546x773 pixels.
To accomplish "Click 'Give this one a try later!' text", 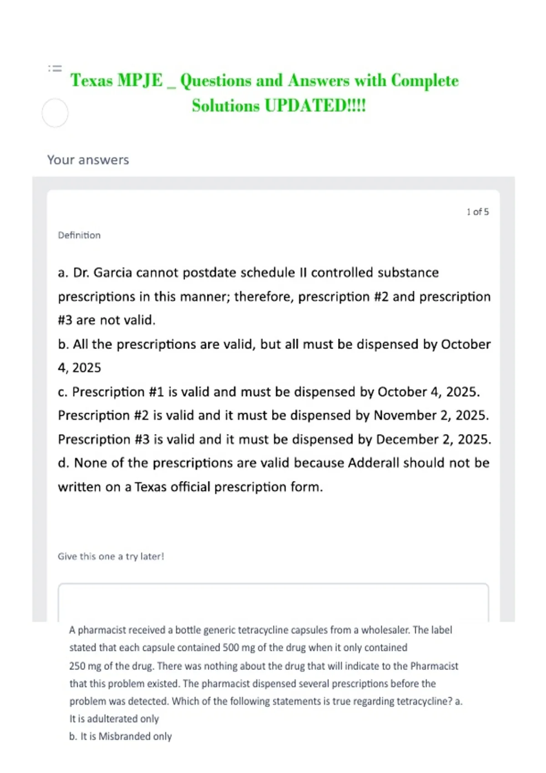I will click(111, 557).
